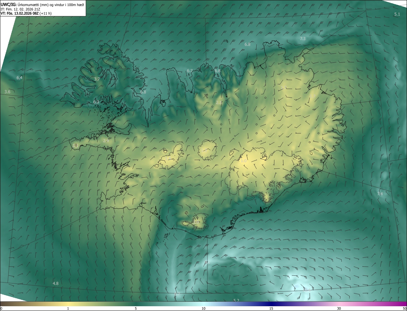Click the color scale tick labeled 5
Viewport: 407px width, 311px height.
136,308
